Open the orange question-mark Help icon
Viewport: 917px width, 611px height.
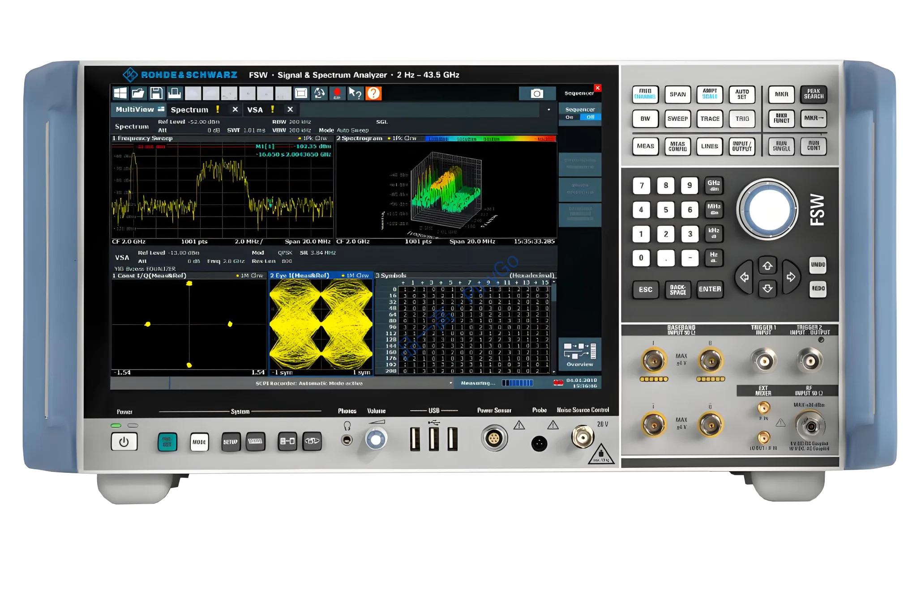[373, 93]
